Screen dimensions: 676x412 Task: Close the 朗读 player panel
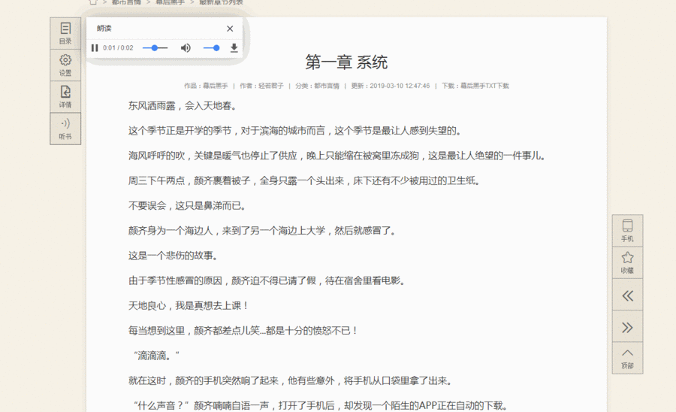230,29
